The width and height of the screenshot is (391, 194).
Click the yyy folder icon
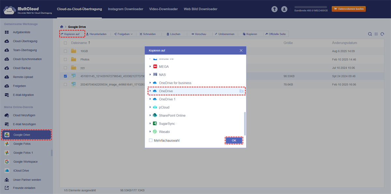point(74,68)
